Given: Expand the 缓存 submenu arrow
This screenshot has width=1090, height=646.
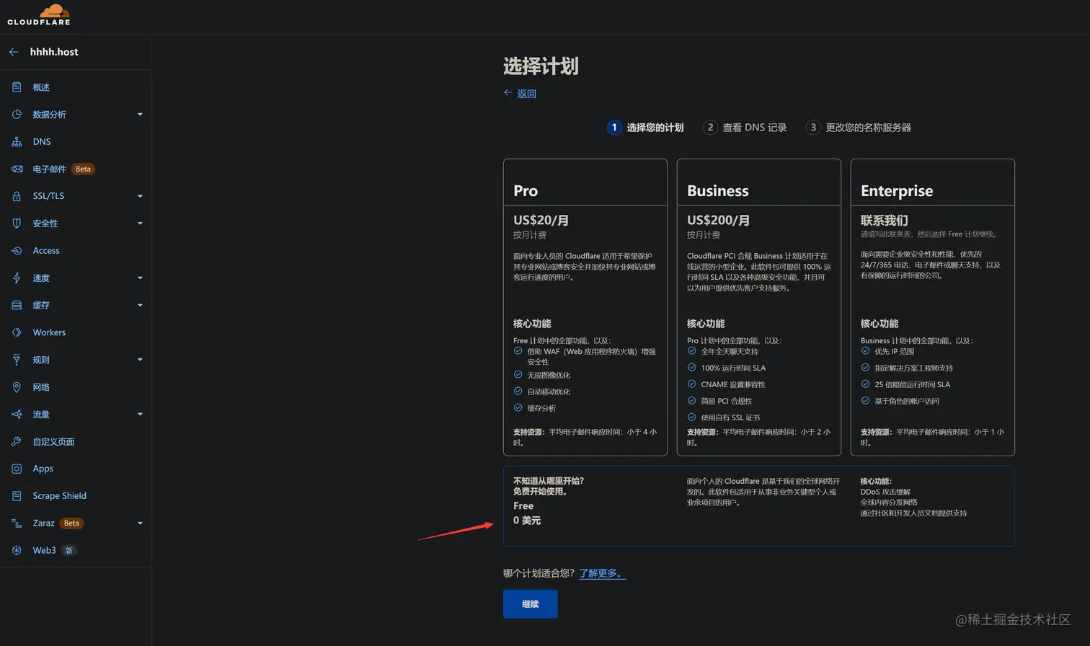Looking at the screenshot, I should pos(140,305).
